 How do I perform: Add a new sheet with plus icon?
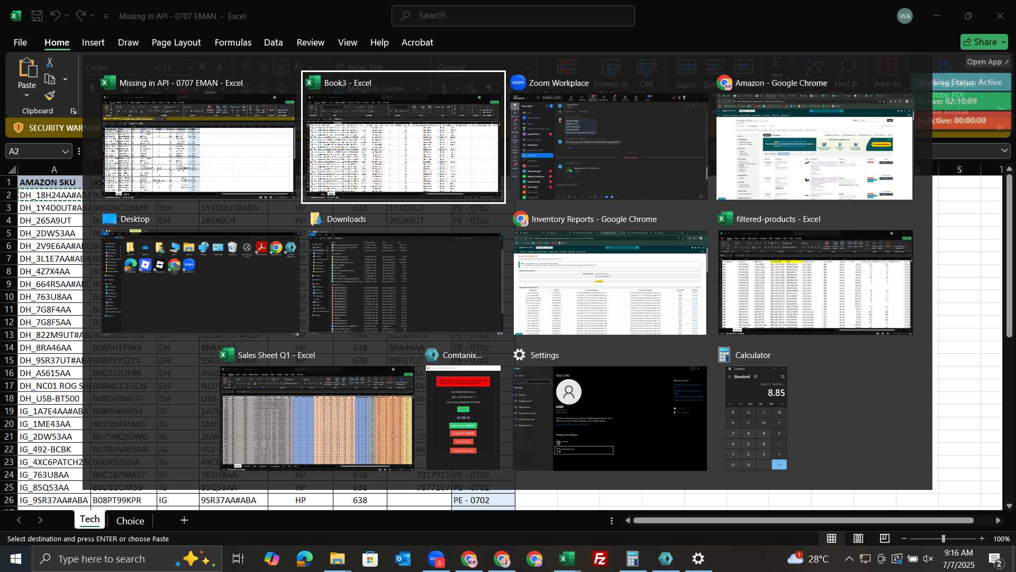coord(184,521)
